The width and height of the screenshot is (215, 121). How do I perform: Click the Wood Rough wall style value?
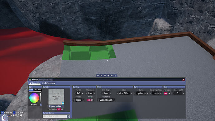tap(106, 100)
